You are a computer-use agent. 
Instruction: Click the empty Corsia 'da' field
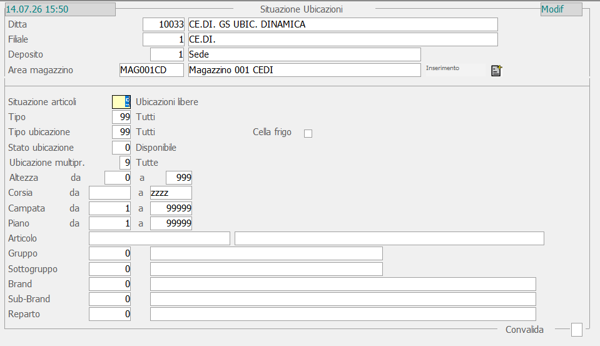110,193
